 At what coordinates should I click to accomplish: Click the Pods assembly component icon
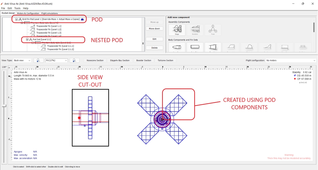pyautogui.click(x=213, y=30)
